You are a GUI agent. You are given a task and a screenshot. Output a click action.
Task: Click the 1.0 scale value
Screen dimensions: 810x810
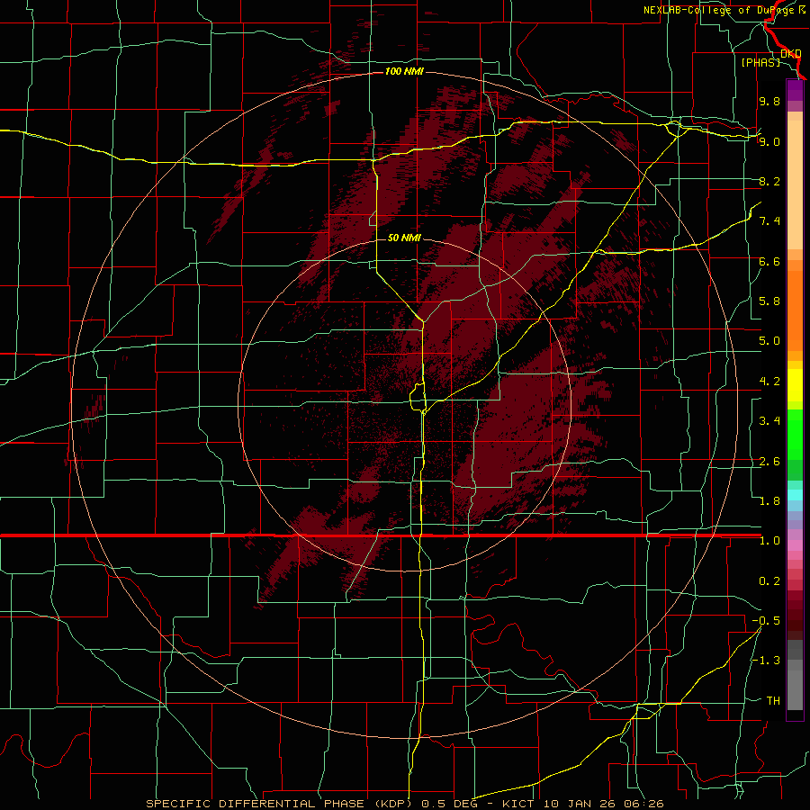coord(769,541)
